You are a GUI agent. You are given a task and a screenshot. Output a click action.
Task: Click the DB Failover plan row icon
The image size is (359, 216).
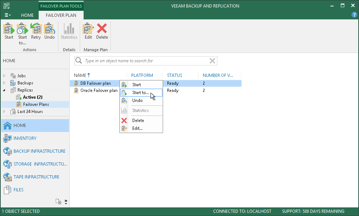point(76,83)
